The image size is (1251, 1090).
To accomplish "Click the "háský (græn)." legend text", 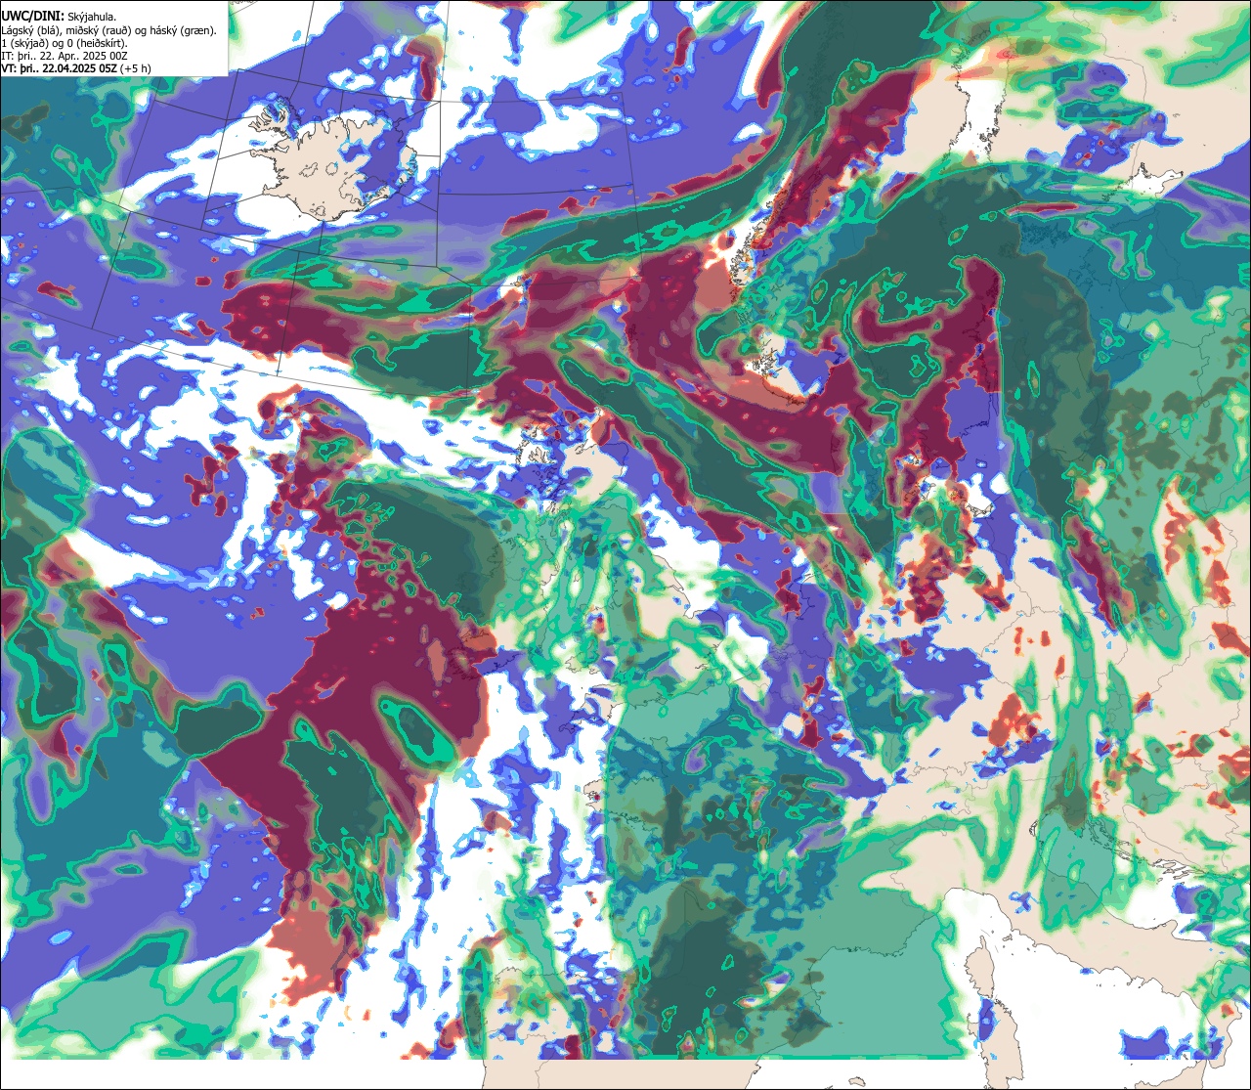I will click(183, 30).
